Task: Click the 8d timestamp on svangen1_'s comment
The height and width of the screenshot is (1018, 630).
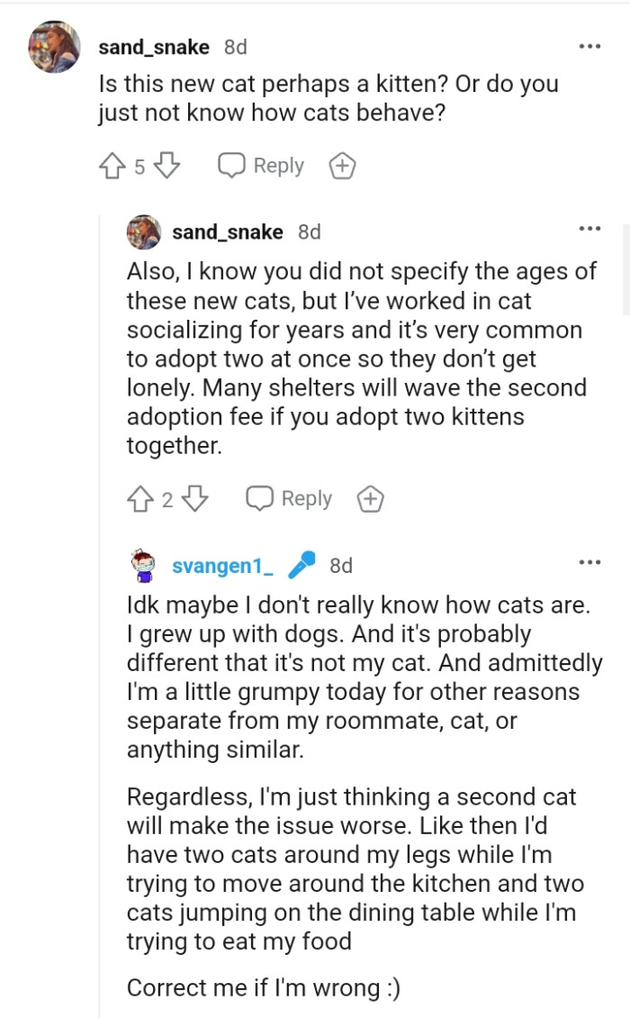Action: click(x=340, y=566)
